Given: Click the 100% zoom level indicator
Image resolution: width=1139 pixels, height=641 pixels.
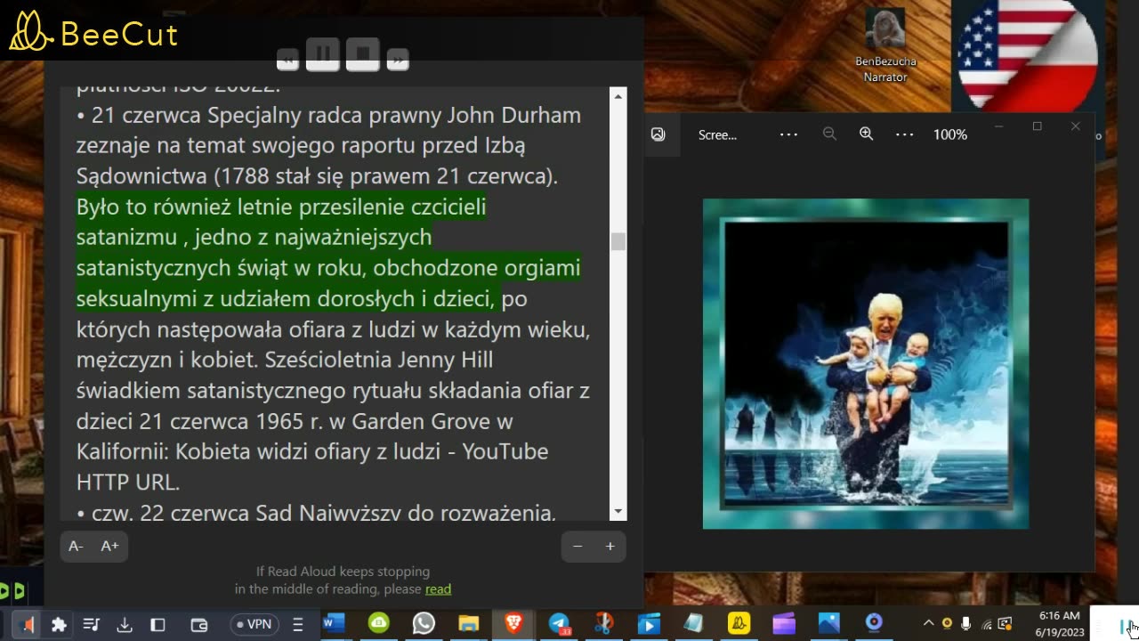Looking at the screenshot, I should [950, 134].
